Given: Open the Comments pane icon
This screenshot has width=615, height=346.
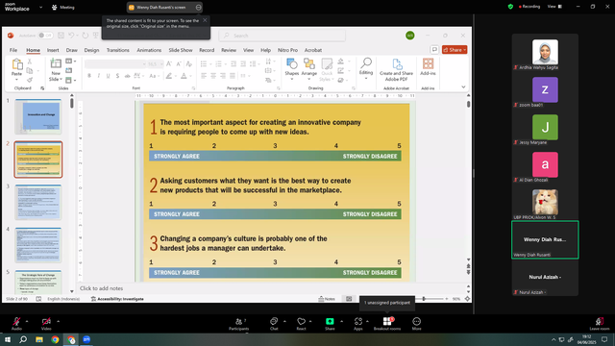Looking at the screenshot, I should coord(434,50).
